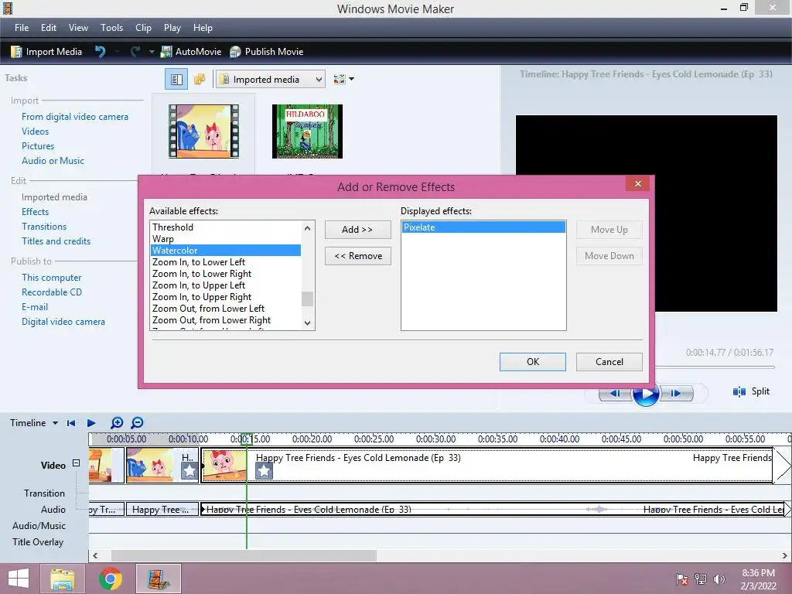Publish to Recordable CD link
This screenshot has height=594, width=792.
point(52,292)
